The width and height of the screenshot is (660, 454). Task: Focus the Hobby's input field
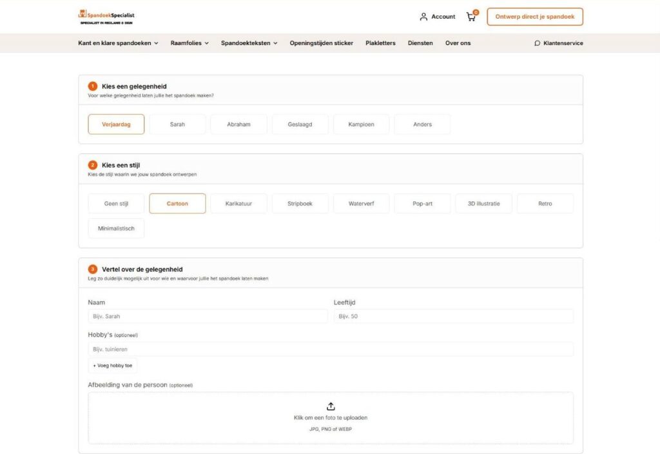331,349
